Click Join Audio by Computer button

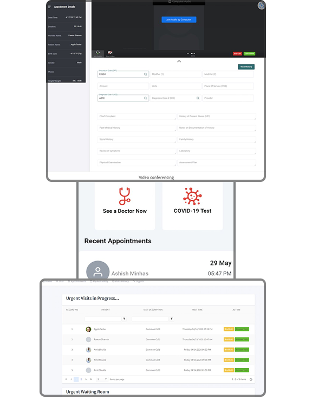pos(179,20)
